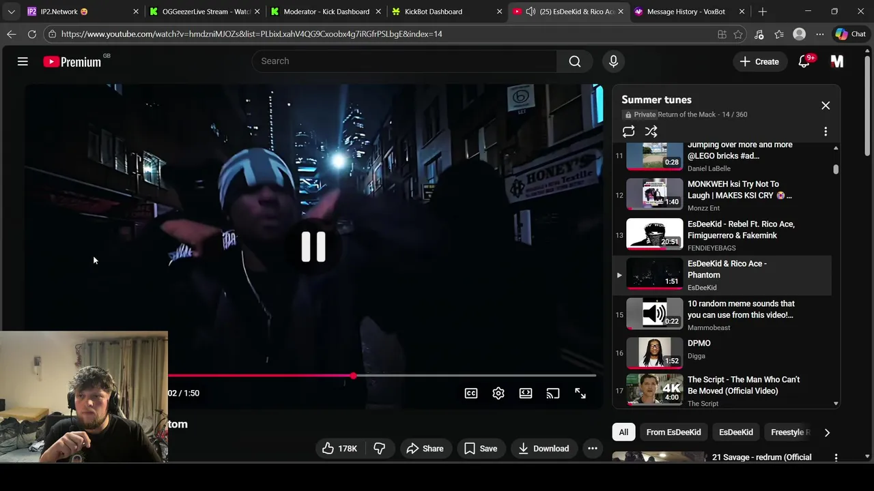Screen dimensions: 874x491
Task: Click the search magnifier button
Action: 575,61
